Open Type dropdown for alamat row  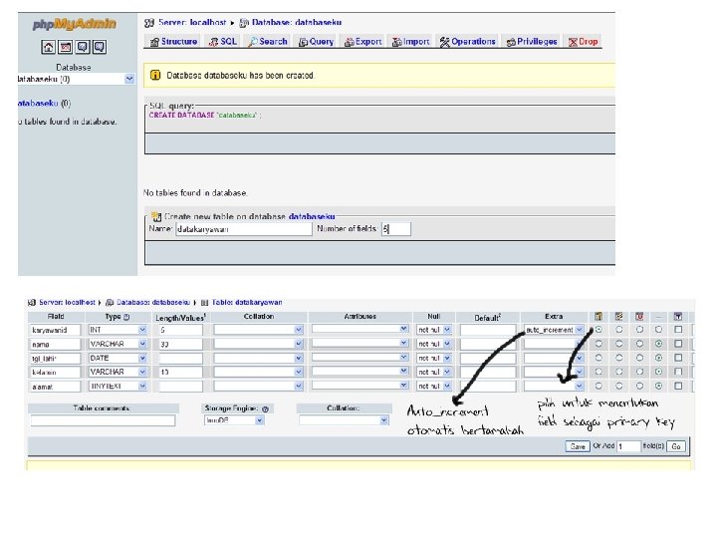pos(118,387)
